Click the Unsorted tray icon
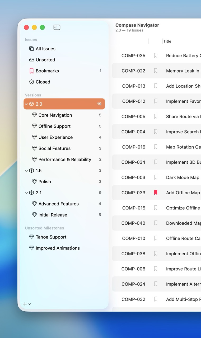 tap(31, 60)
